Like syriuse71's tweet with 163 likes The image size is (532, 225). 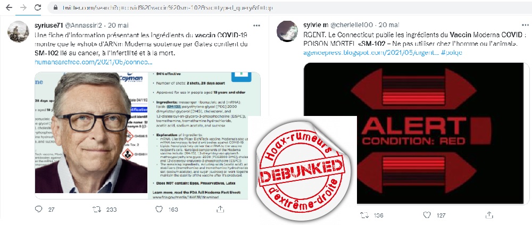159,209
